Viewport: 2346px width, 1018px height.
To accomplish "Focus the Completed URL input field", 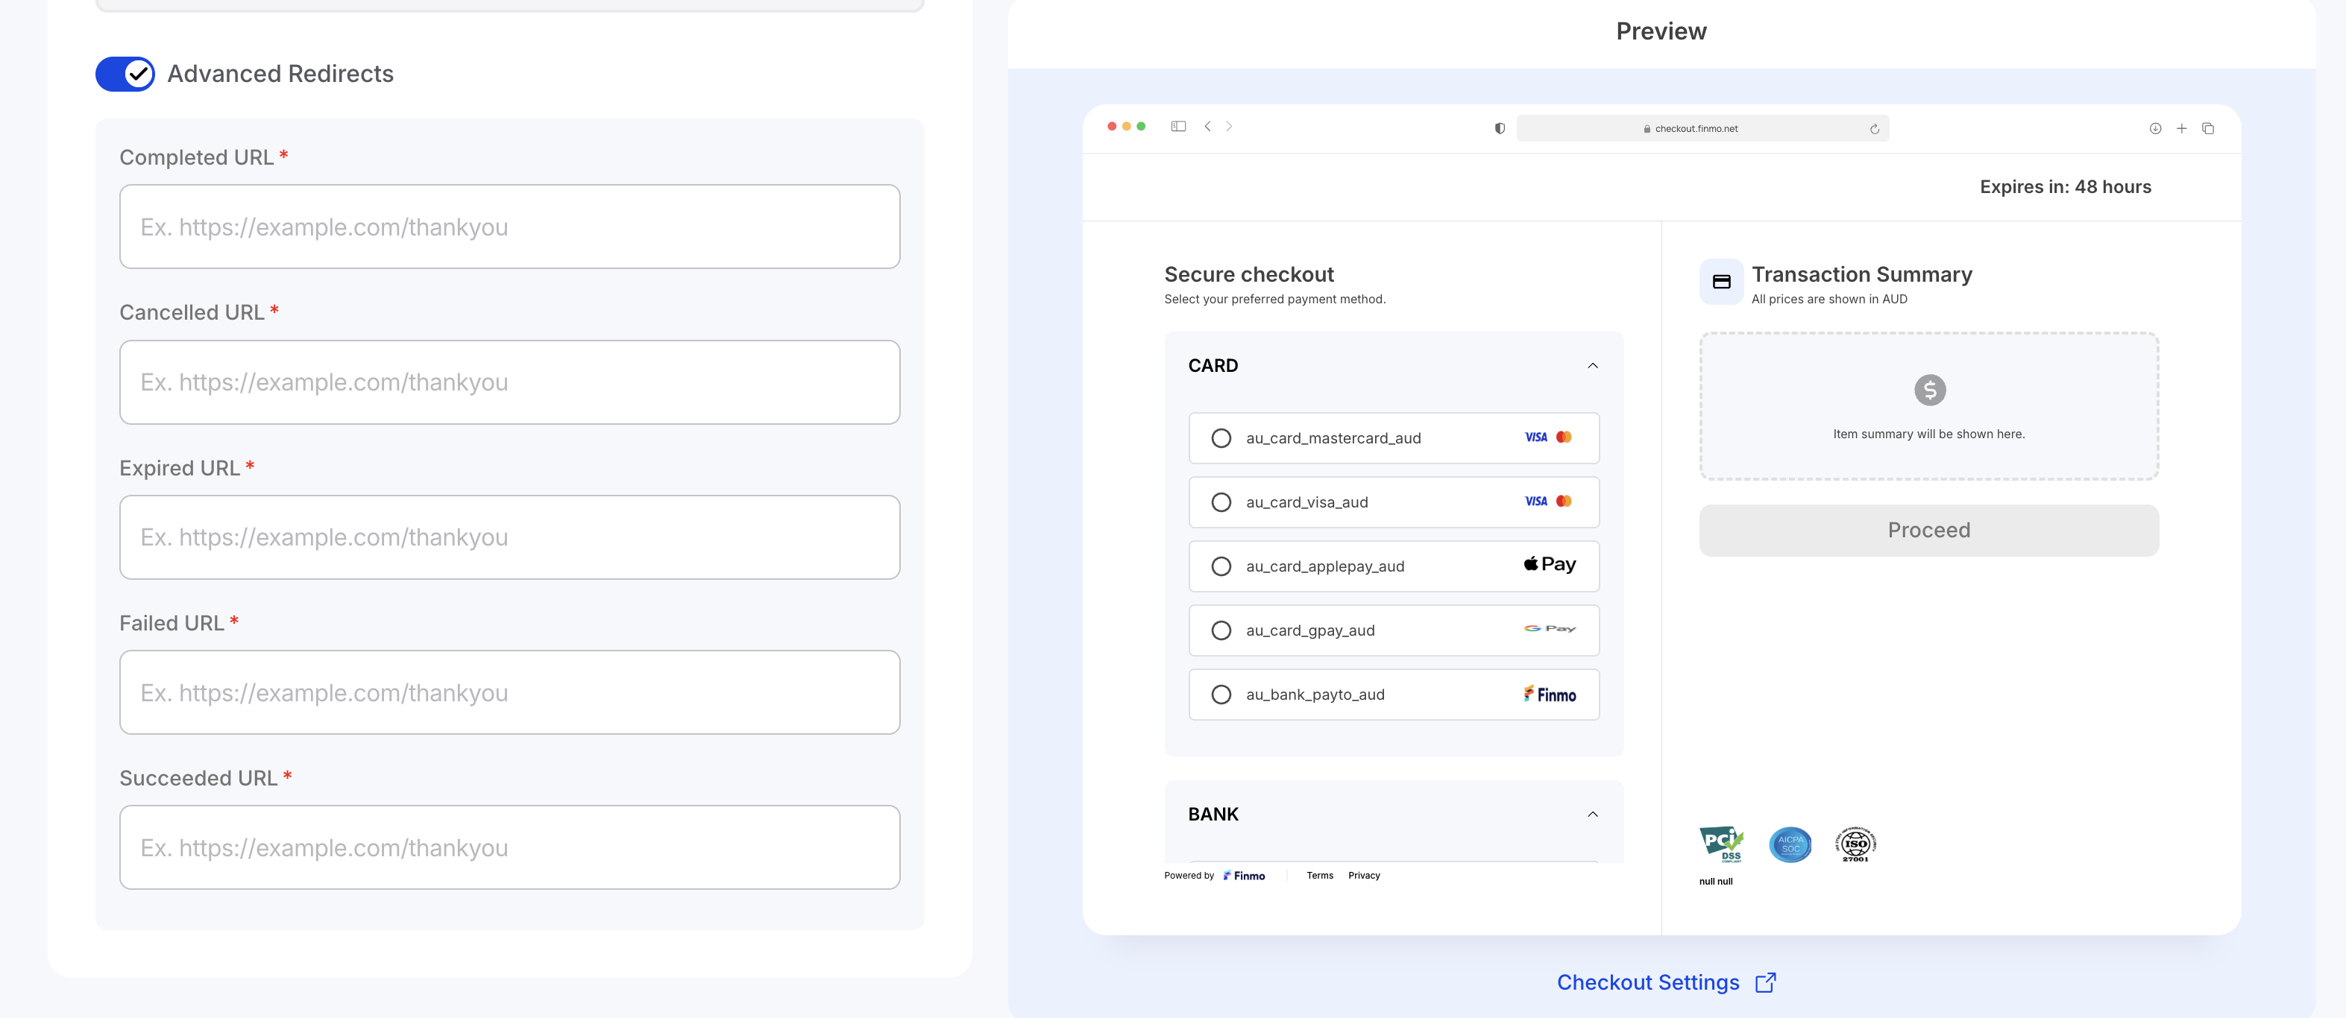I will (509, 227).
